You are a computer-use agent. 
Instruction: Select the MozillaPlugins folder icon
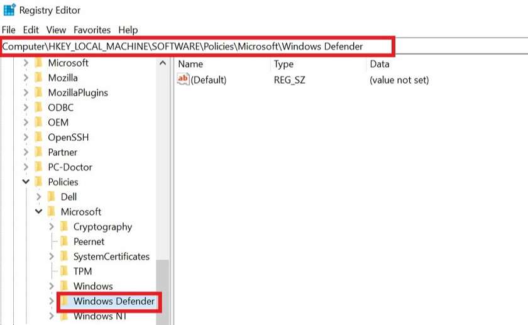pyautogui.click(x=39, y=92)
